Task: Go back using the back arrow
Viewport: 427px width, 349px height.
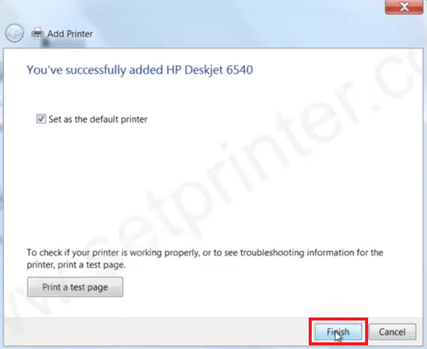Action: (x=15, y=33)
